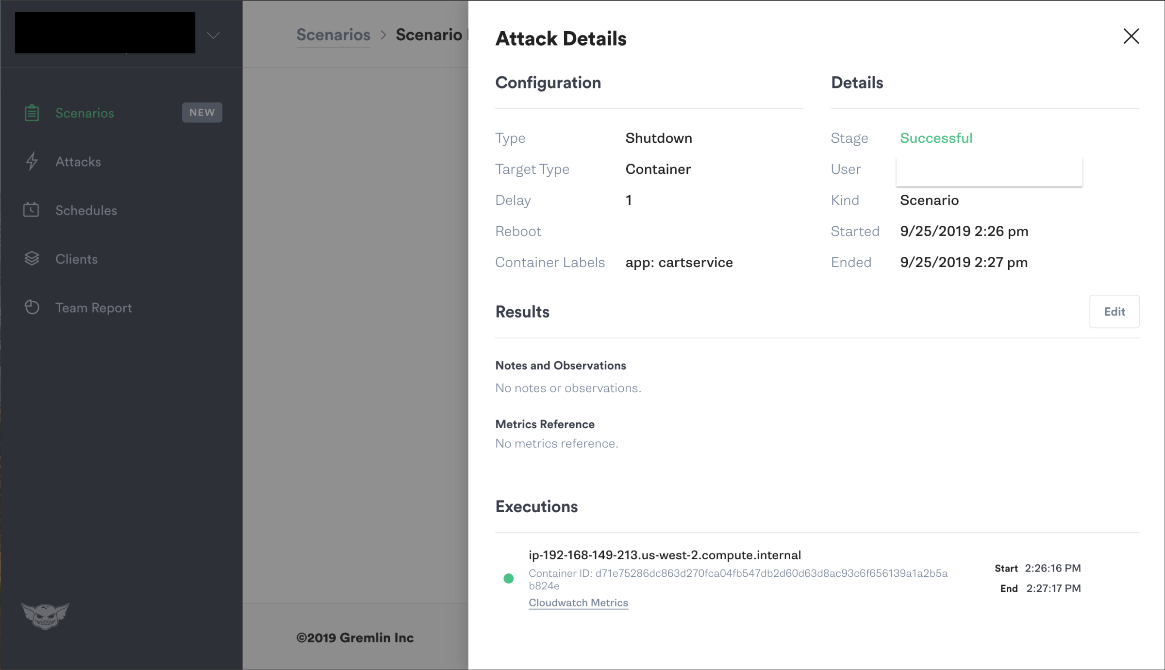Click the Scenarios breadcrumb link
The width and height of the screenshot is (1165, 670).
point(333,34)
